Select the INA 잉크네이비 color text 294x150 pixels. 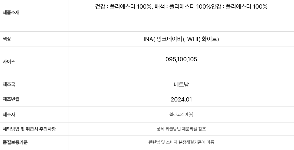point(164,39)
